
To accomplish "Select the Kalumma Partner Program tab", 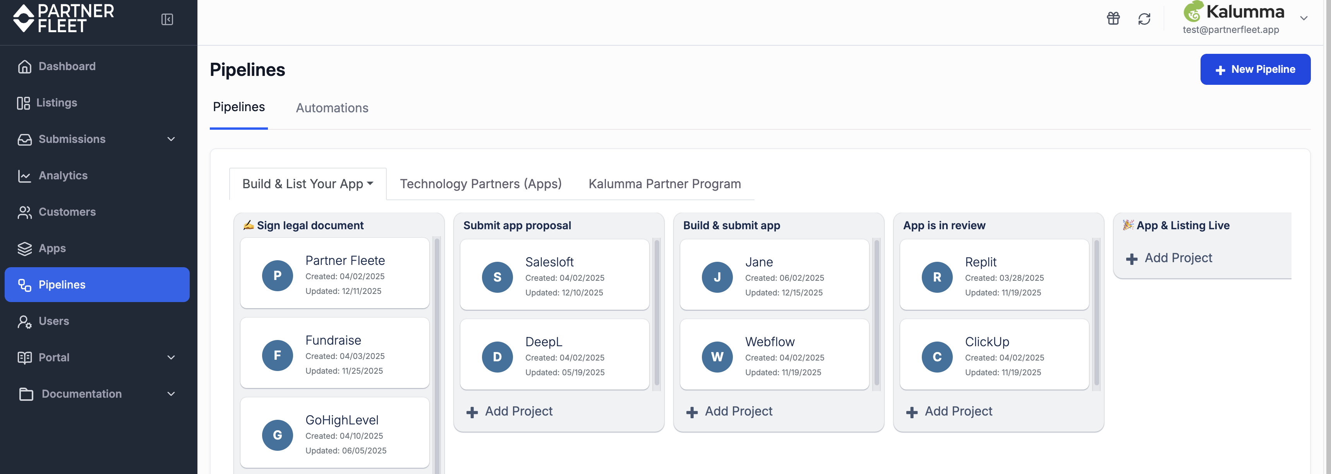I will click(664, 184).
